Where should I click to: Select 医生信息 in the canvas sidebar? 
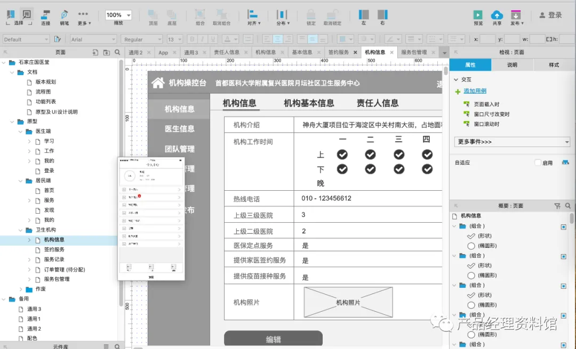pos(179,129)
